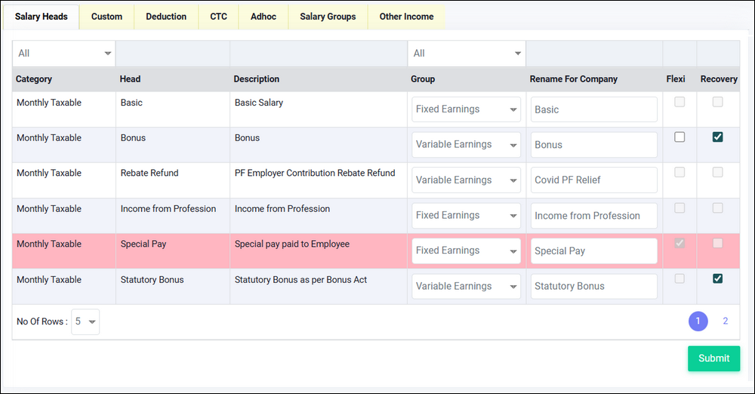Click the Special Pay rename input field
The height and width of the screenshot is (394, 755).
click(x=593, y=251)
